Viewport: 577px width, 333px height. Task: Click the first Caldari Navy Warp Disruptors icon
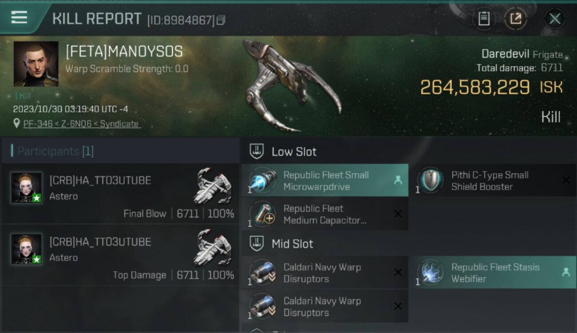click(263, 273)
